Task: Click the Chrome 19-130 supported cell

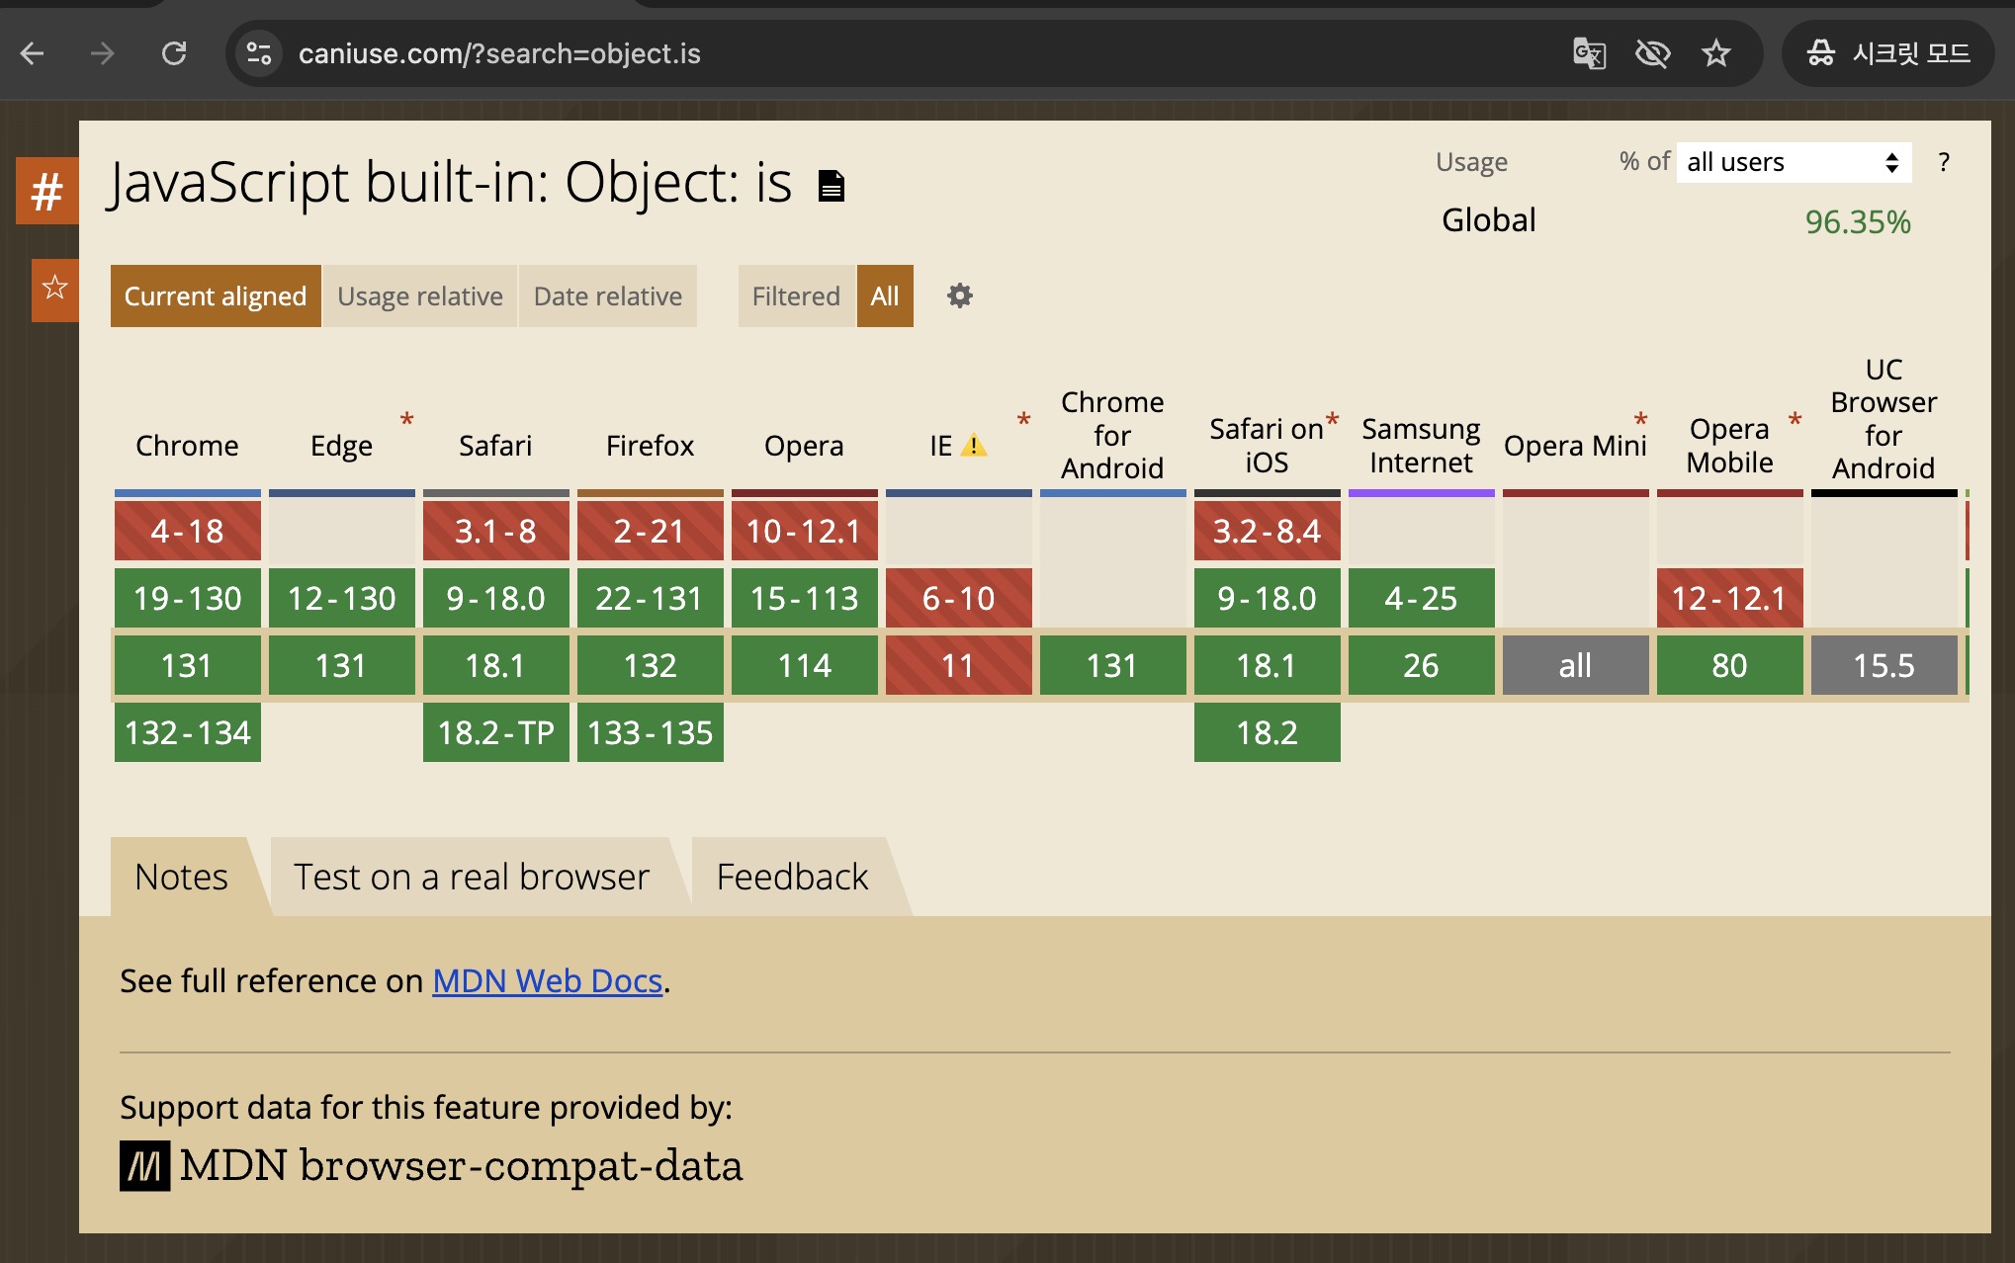Action: 187,598
